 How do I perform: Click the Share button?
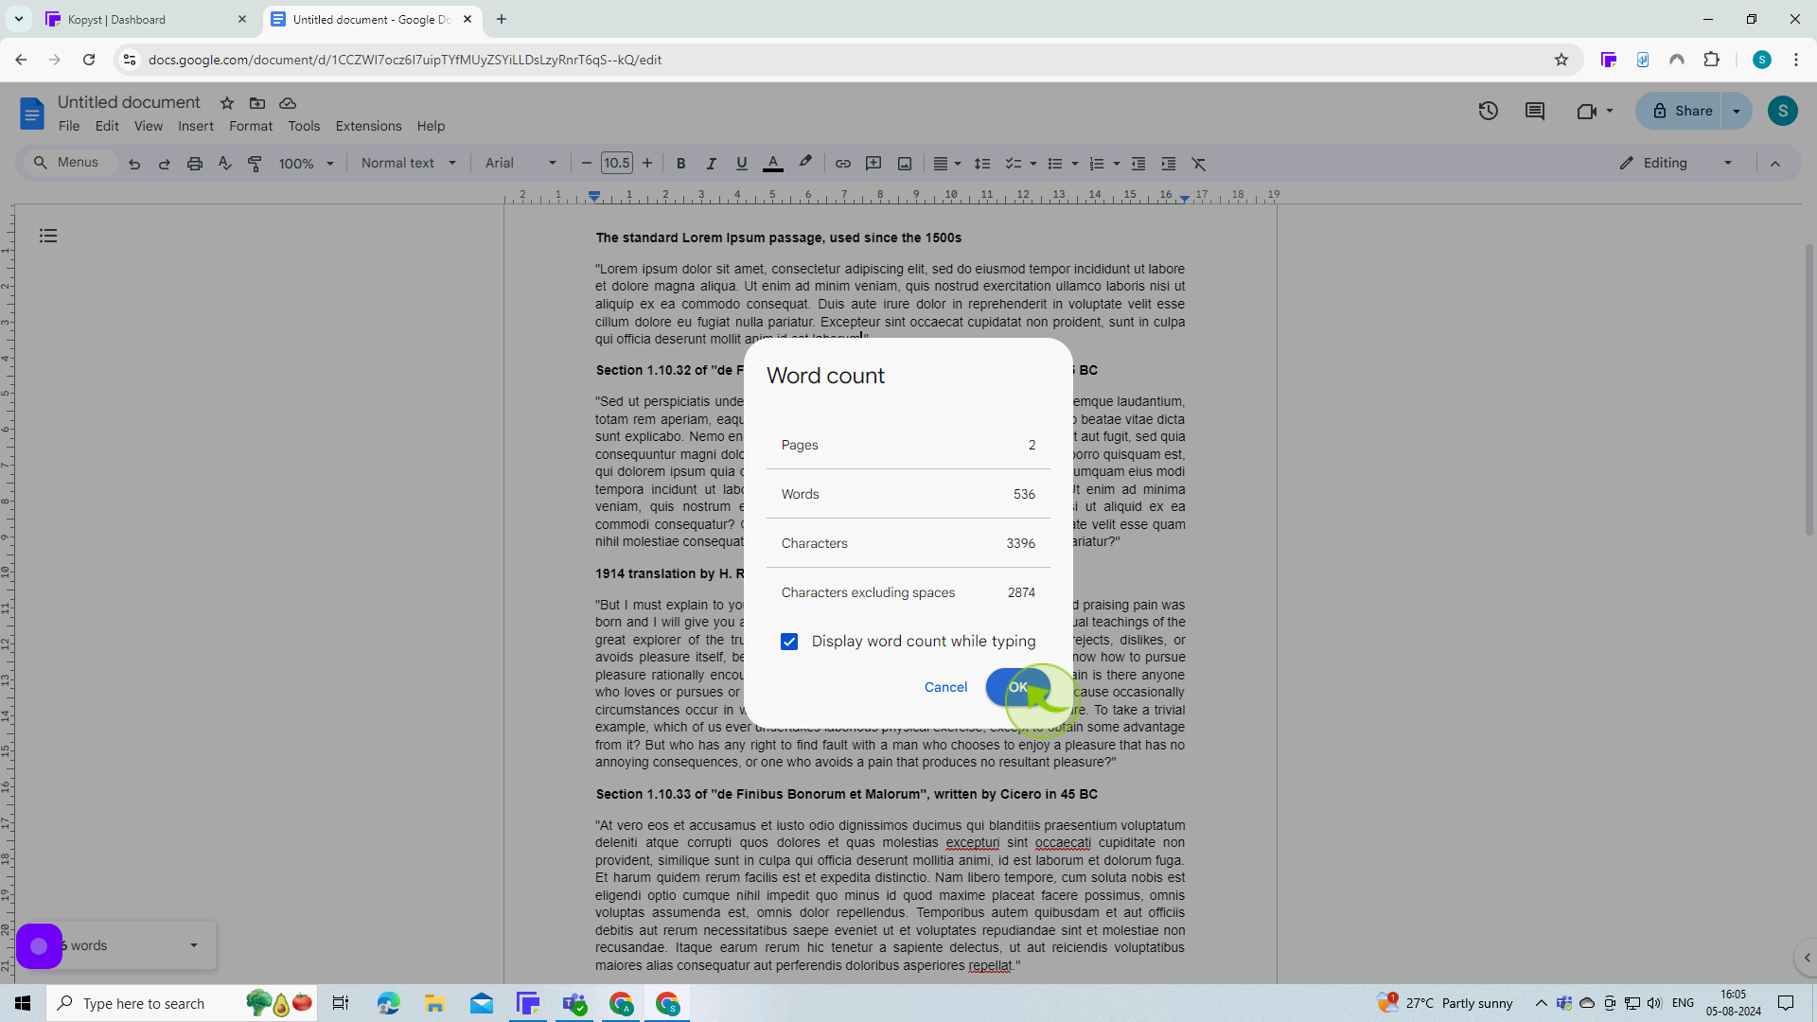click(x=1681, y=111)
